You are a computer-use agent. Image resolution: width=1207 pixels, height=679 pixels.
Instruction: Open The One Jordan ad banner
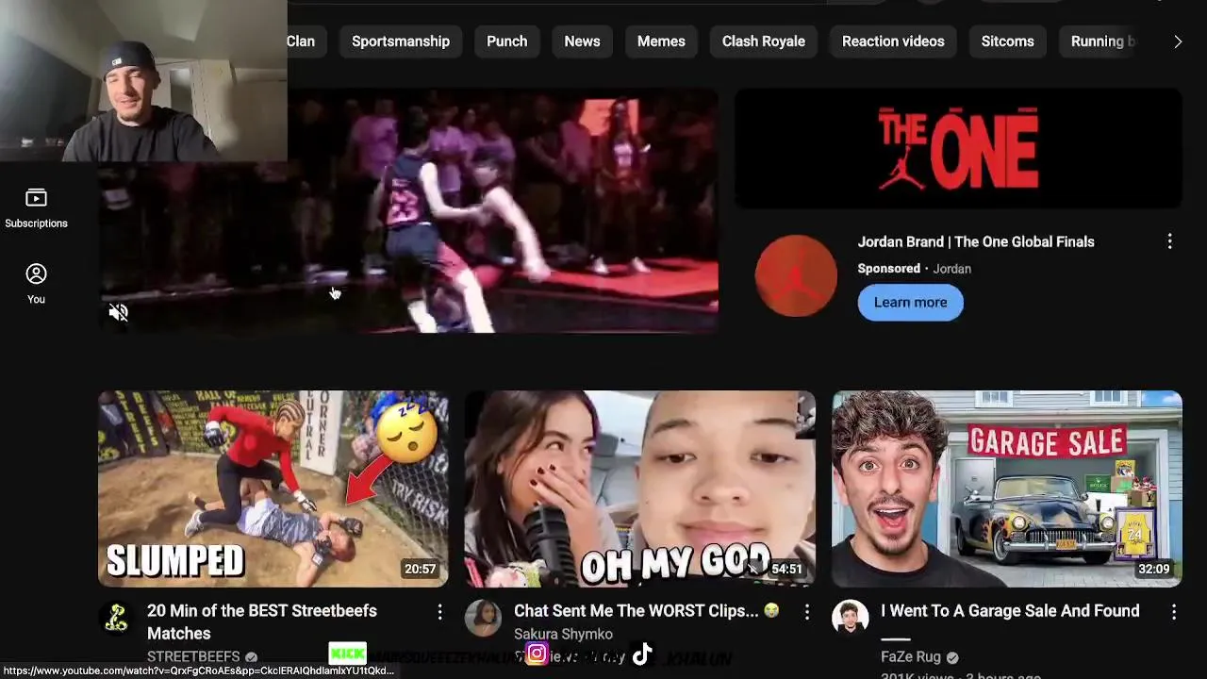(958, 148)
